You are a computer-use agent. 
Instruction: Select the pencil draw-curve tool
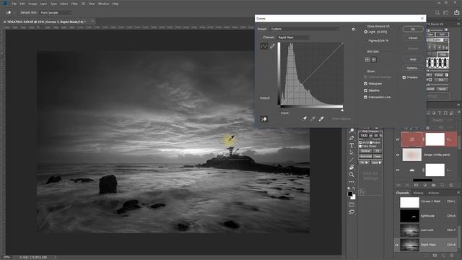point(272,45)
